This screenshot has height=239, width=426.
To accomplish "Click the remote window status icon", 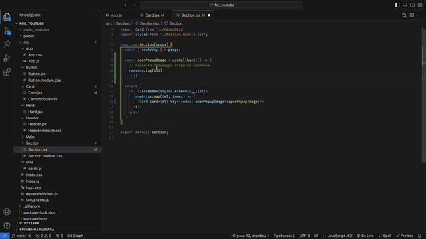I will point(5,236).
